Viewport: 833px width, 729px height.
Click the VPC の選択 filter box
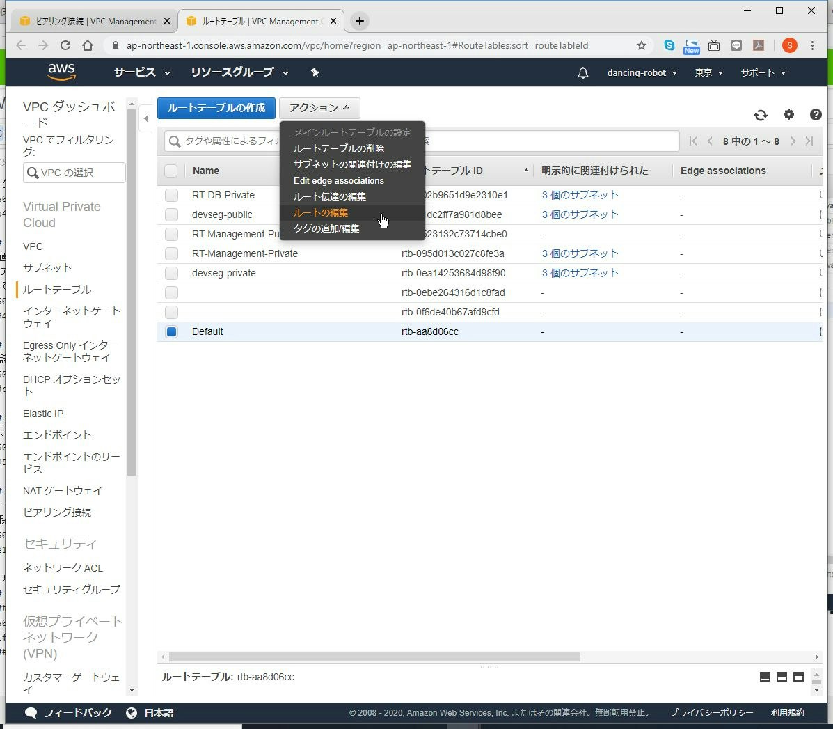click(x=74, y=173)
